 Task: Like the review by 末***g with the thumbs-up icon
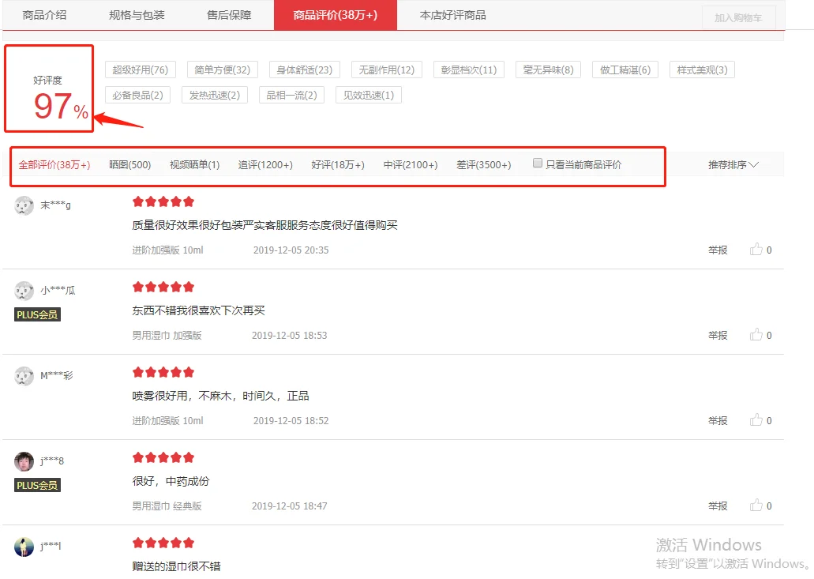point(756,250)
